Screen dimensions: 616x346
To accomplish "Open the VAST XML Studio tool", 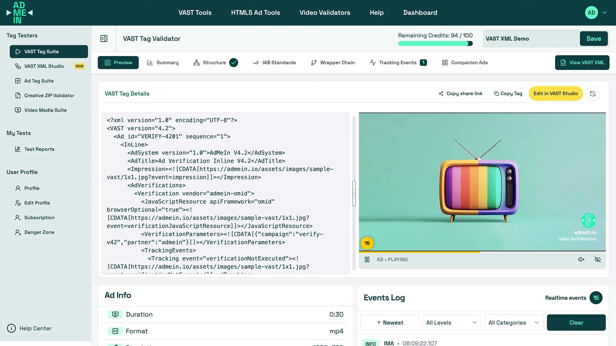I will 44,66.
